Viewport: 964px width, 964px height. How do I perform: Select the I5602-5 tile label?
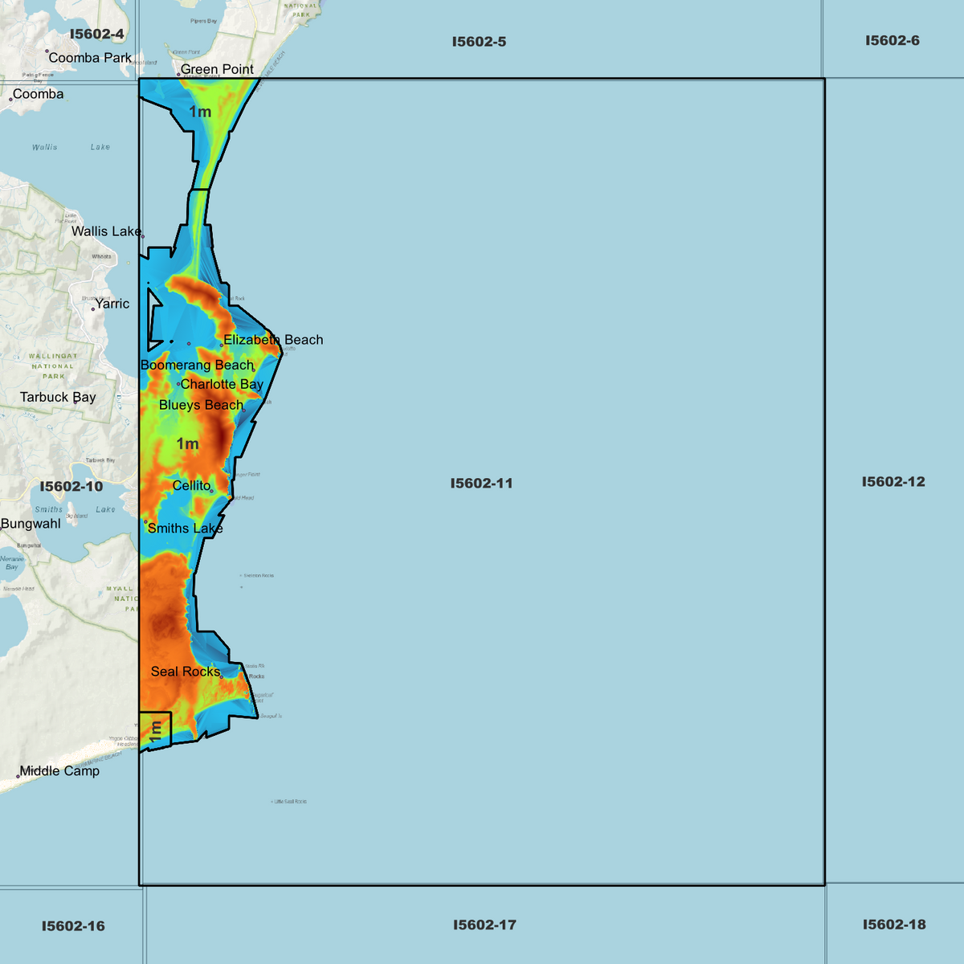click(x=479, y=42)
